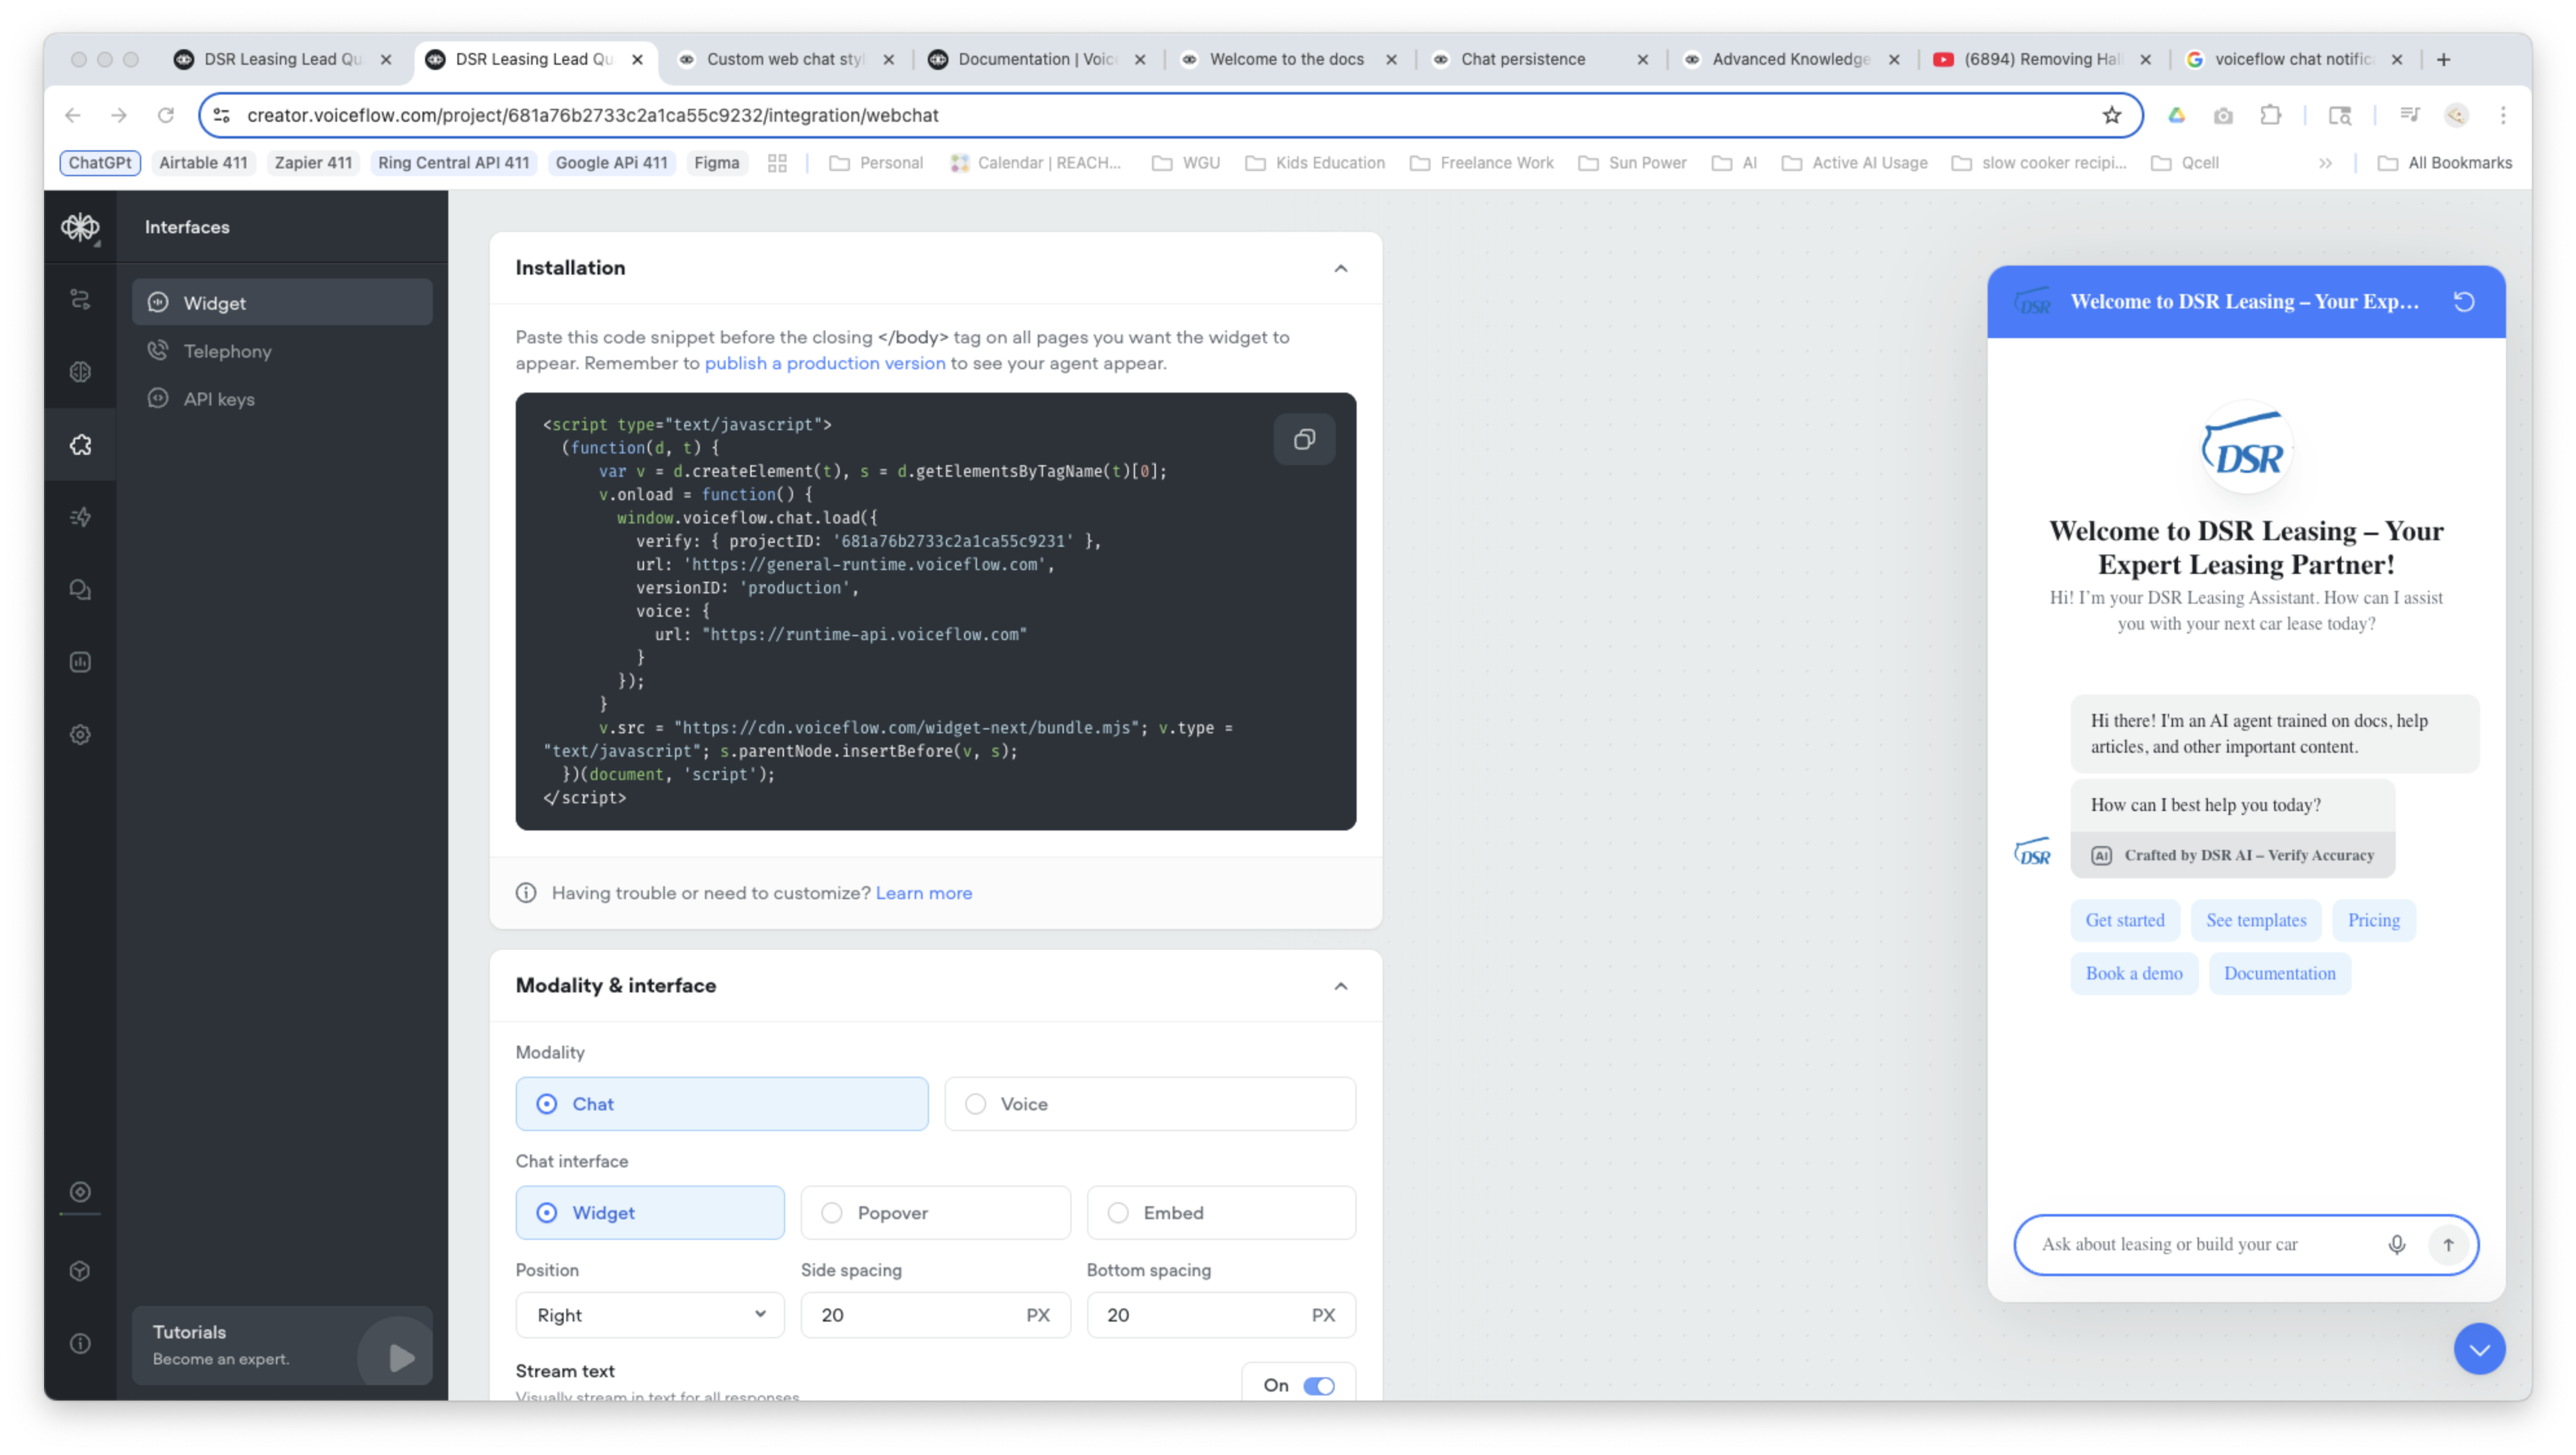This screenshot has width=2576, height=1455.
Task: Open Telephony in Interfaces menu
Action: click(282, 350)
